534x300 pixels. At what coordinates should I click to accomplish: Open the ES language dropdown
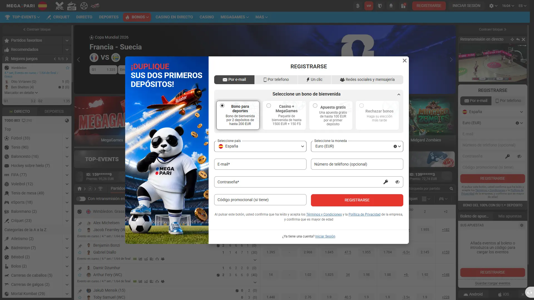click(x=522, y=6)
